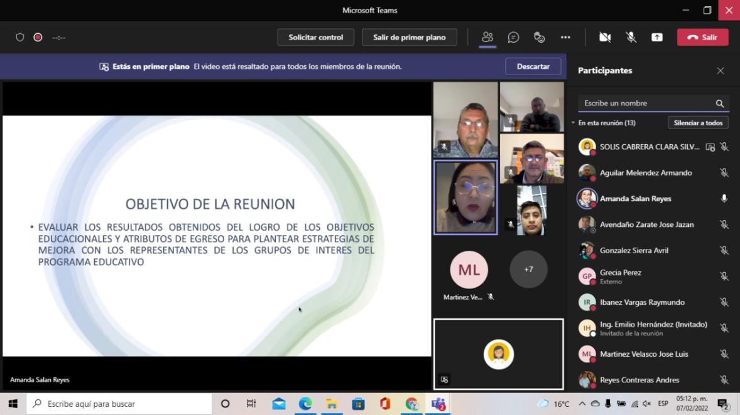Open the reactions icon in meeting toolbar
This screenshot has width=740, height=415.
coord(539,37)
